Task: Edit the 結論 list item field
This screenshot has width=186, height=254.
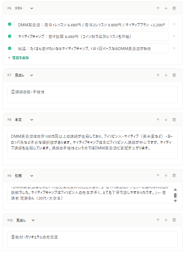Action: click(x=91, y=48)
